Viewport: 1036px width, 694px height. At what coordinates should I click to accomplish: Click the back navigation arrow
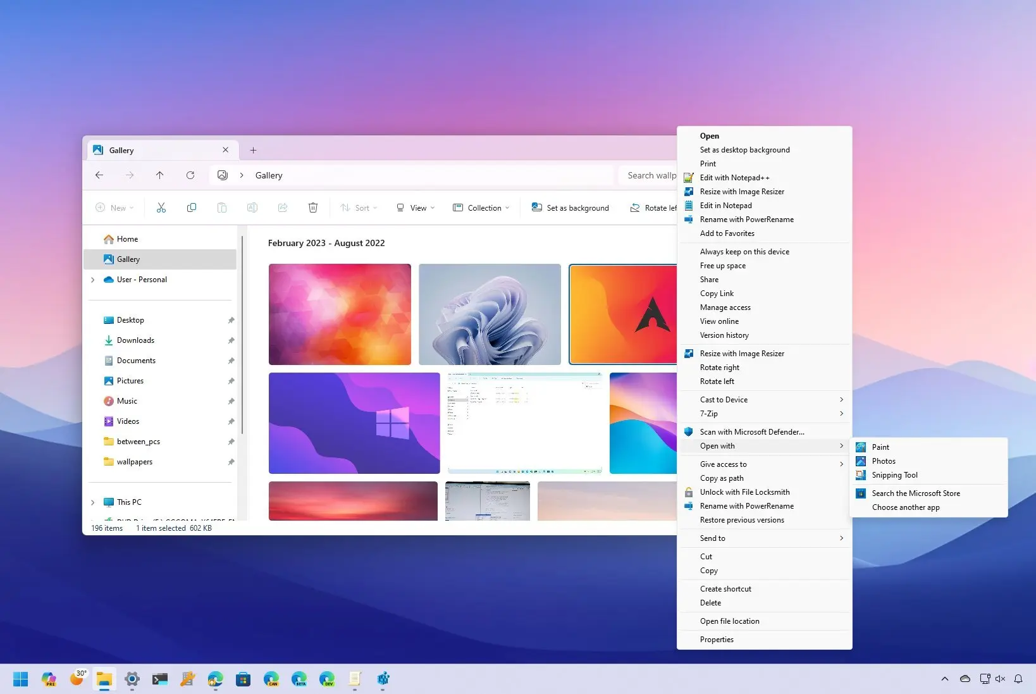[x=99, y=175]
